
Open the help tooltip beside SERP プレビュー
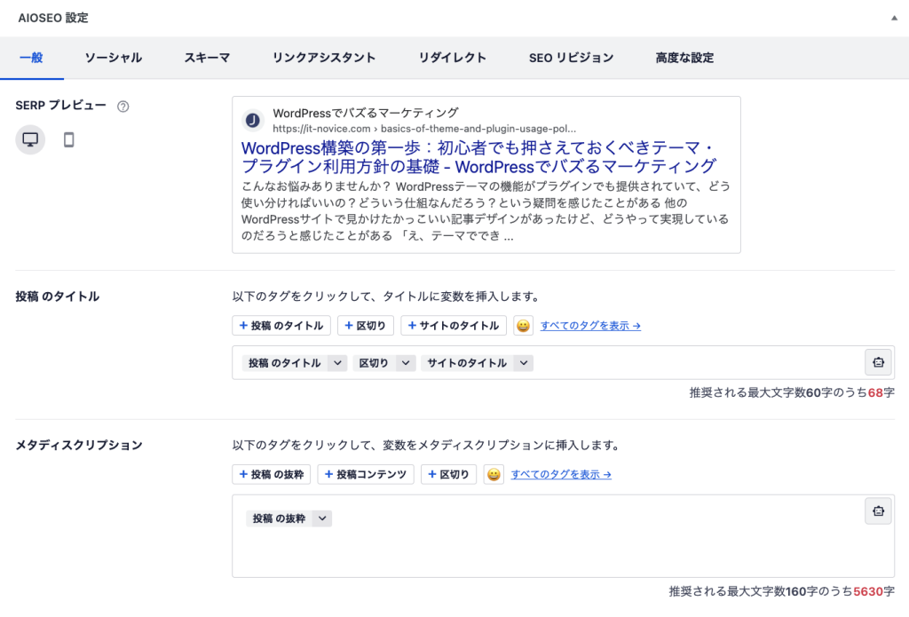point(123,106)
